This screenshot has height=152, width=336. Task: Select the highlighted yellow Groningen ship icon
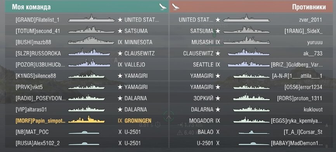tap(87, 120)
